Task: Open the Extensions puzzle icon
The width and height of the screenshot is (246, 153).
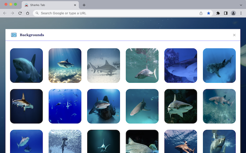Action: [x=218, y=13]
